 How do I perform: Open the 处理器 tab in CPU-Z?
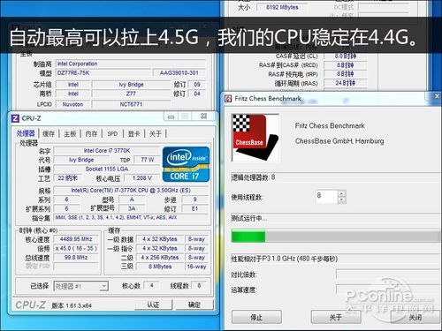coord(26,133)
